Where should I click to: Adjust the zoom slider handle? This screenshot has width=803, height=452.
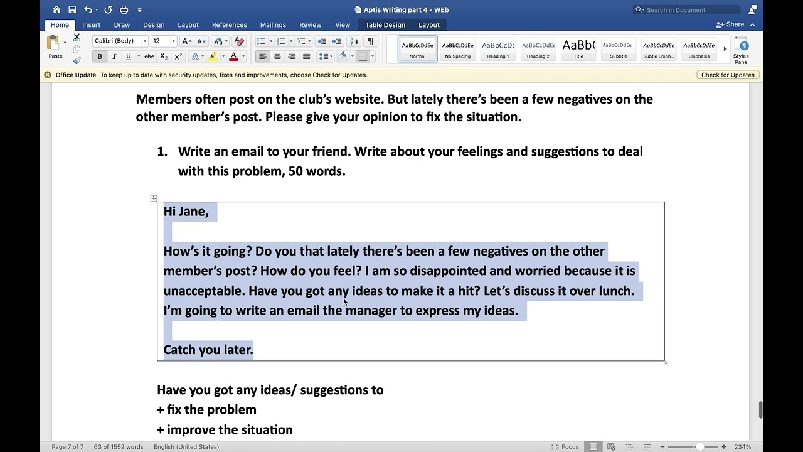(x=699, y=447)
